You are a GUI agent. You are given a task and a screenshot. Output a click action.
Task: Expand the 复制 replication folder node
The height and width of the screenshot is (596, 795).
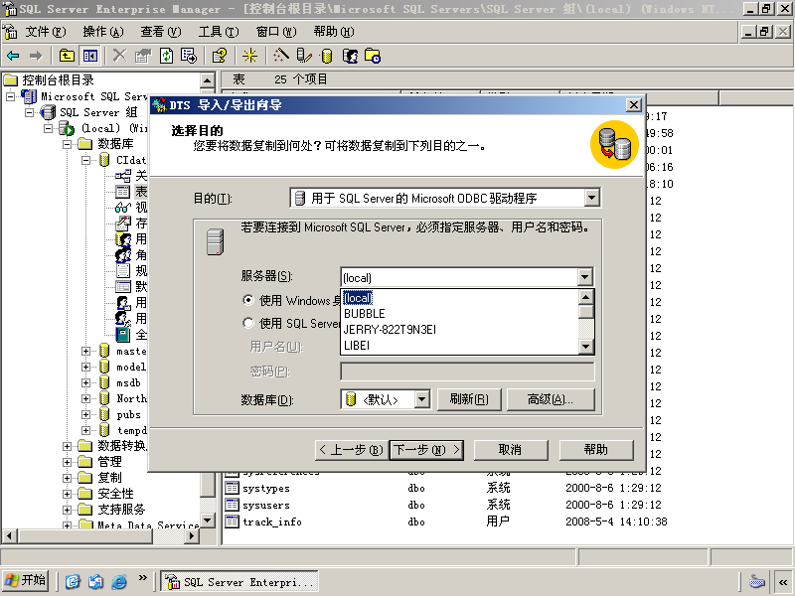67,478
